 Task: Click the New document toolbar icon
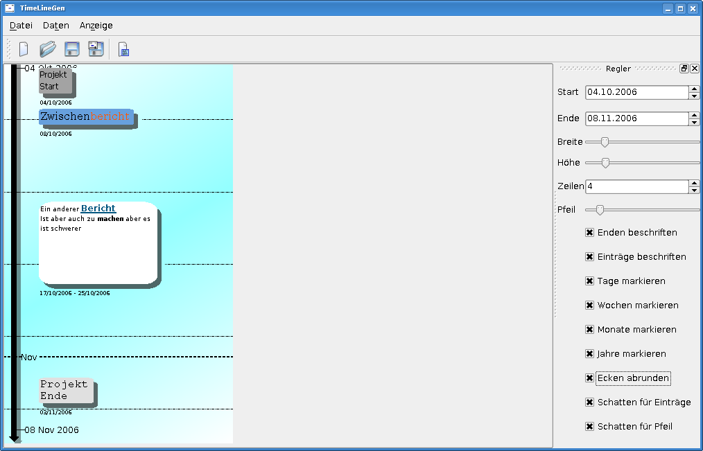click(x=24, y=49)
